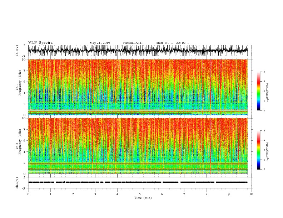
Task: Click the ch.1 spectrogram color scale bar
Action: coord(258,91)
